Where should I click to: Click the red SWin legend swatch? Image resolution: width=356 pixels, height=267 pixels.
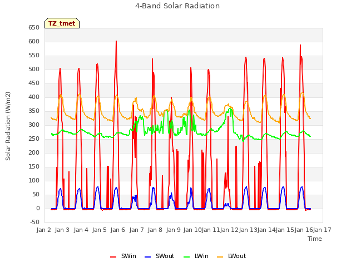coord(113,257)
